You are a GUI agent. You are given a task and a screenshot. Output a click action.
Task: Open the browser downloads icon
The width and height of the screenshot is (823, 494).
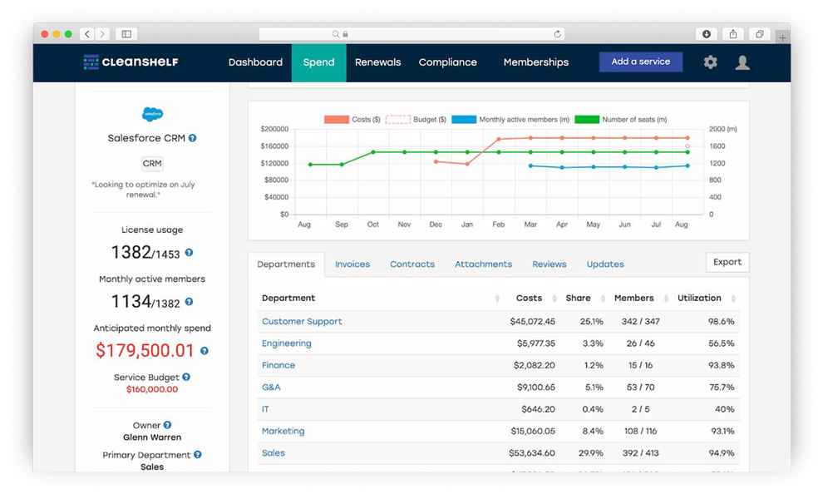707,34
